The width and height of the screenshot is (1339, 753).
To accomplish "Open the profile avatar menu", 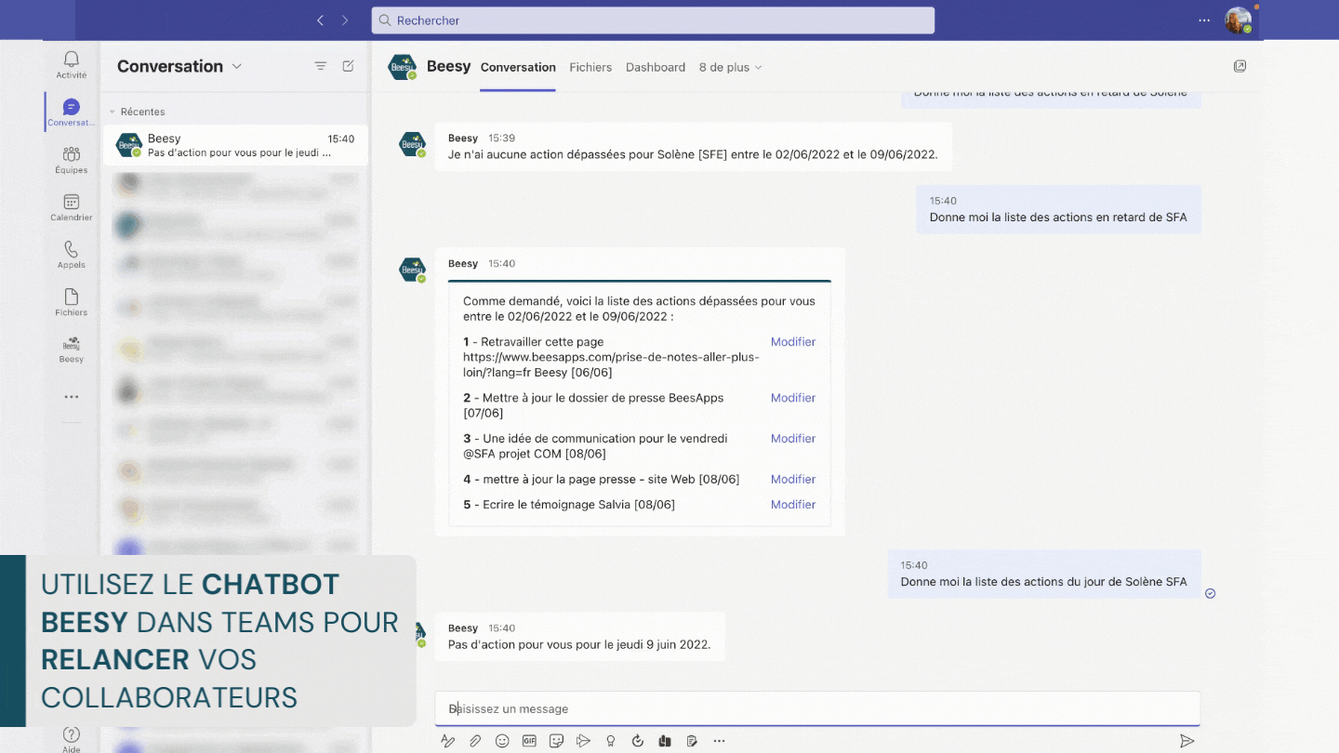I will [1239, 20].
